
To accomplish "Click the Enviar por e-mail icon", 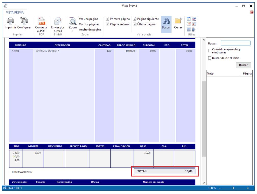I will 58,21.
